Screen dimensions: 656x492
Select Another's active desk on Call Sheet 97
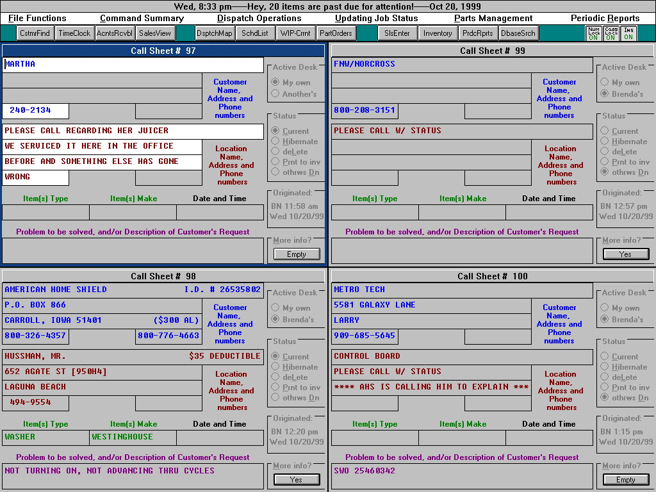(276, 94)
